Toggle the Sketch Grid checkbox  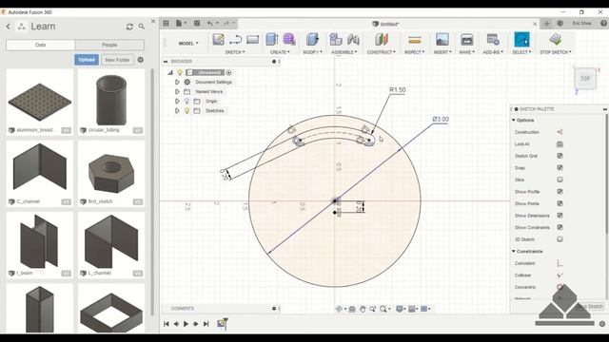560,156
